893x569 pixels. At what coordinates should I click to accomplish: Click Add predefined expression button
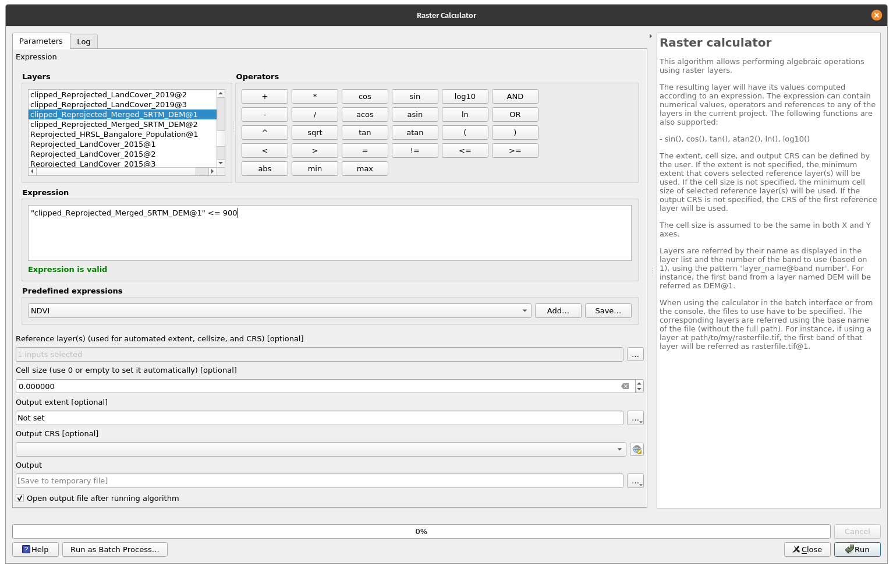pyautogui.click(x=558, y=311)
